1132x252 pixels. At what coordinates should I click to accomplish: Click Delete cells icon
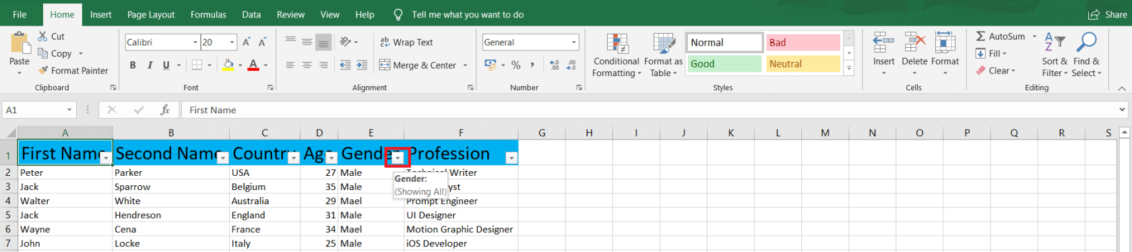(914, 42)
